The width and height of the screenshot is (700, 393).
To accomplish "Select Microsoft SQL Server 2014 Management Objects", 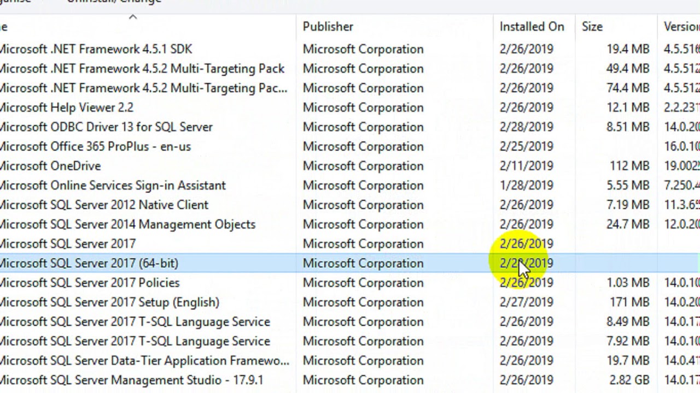I will (127, 224).
